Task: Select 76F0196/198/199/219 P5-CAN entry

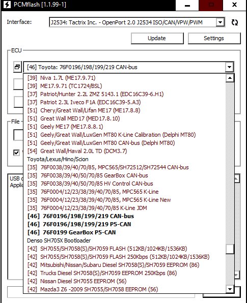Action: [x=124, y=224]
